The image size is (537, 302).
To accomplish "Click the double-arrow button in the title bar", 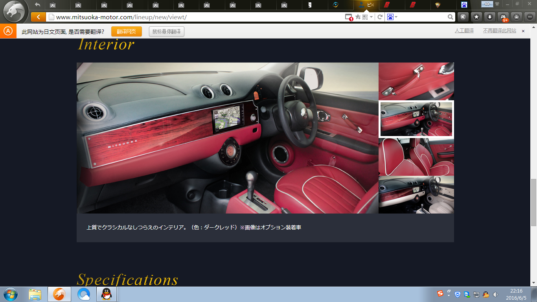I will pos(487,4).
